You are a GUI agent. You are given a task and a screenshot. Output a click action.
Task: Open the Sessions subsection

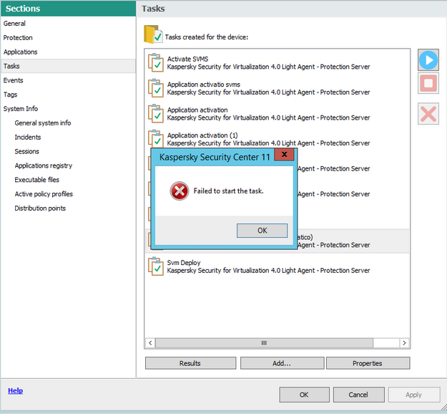[x=26, y=151]
